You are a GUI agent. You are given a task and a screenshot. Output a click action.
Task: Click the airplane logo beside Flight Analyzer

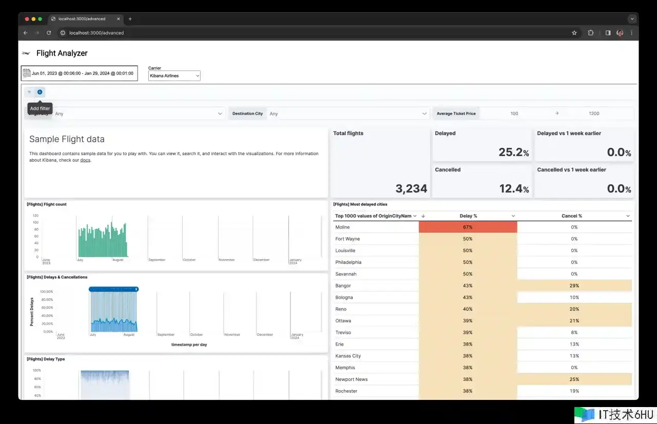click(x=26, y=53)
